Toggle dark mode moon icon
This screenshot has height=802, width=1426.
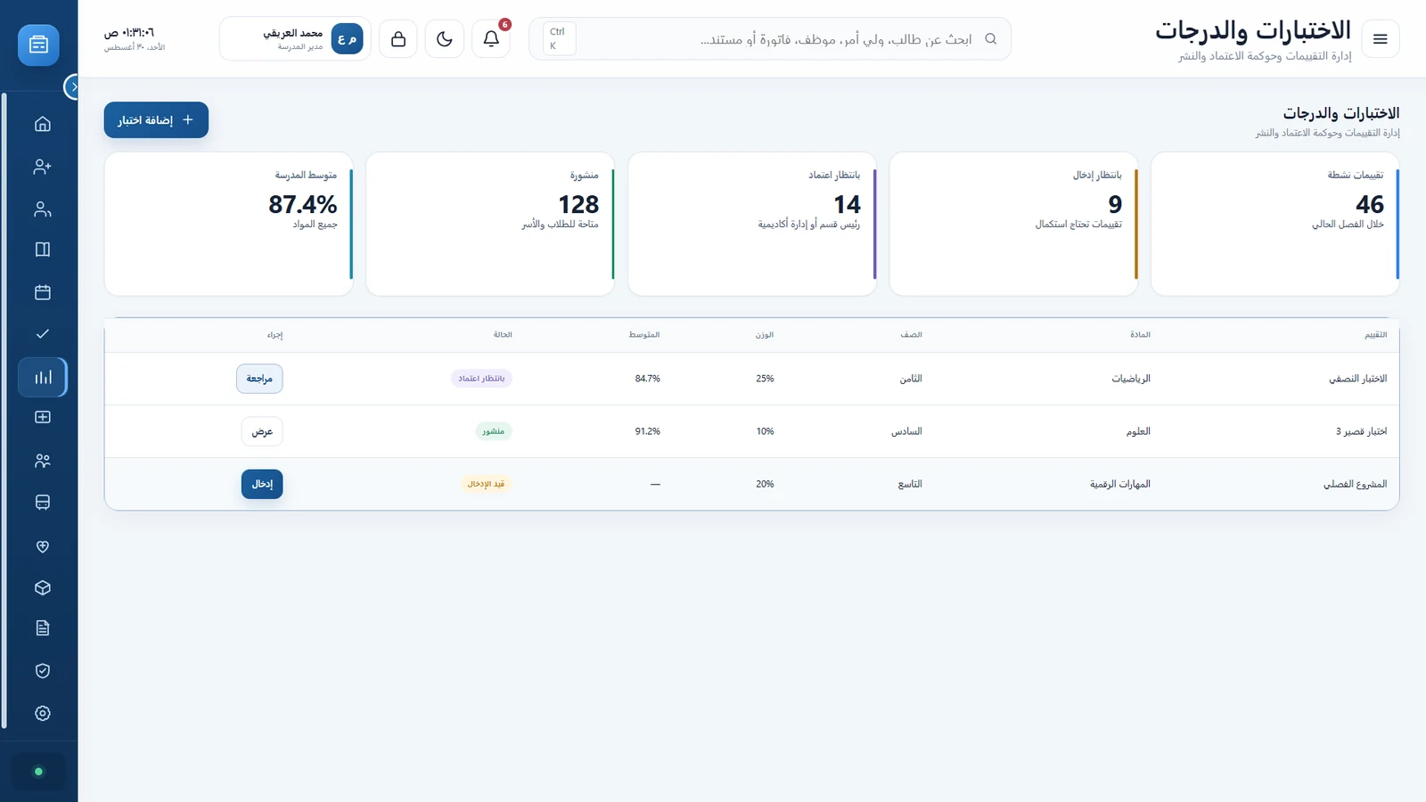coord(445,39)
